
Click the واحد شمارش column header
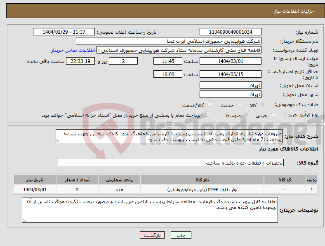[x=119, y=180]
